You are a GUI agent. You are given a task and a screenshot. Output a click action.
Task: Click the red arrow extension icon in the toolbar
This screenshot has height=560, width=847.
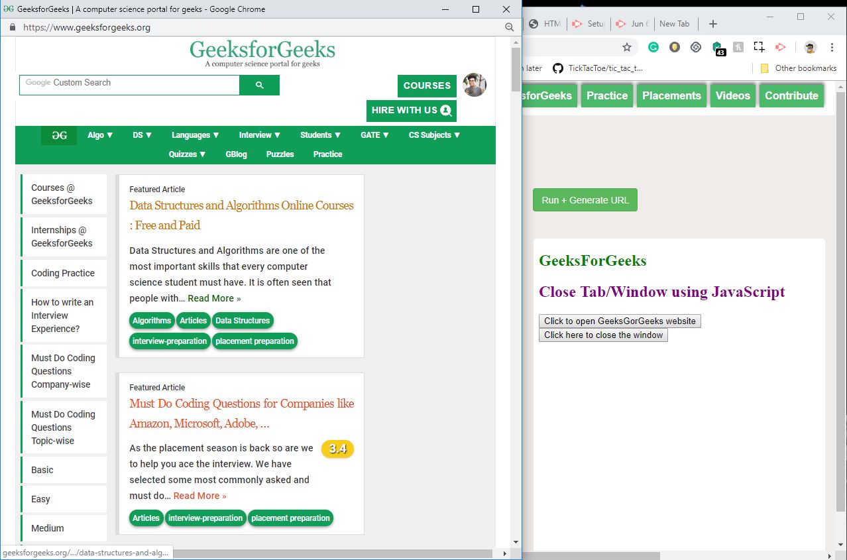(x=781, y=47)
